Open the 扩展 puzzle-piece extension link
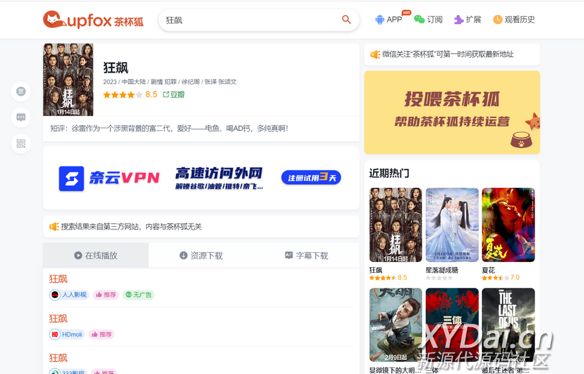584x374 pixels. tap(467, 19)
